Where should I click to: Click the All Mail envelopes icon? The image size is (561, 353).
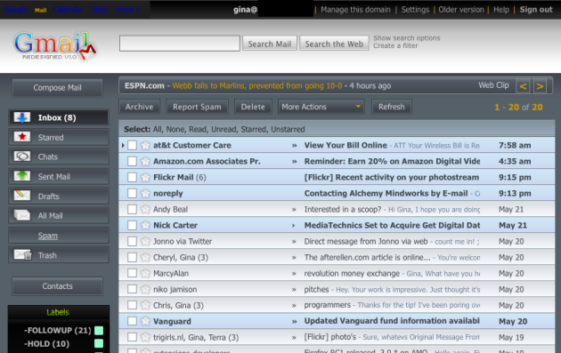click(x=22, y=215)
